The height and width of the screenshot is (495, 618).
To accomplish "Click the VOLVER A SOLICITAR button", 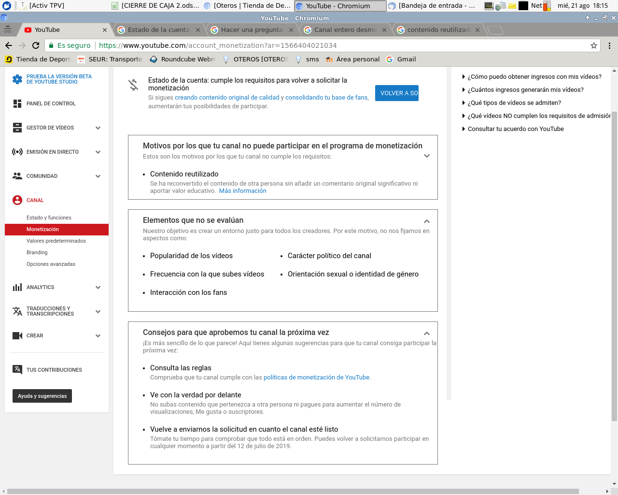I will pos(397,93).
